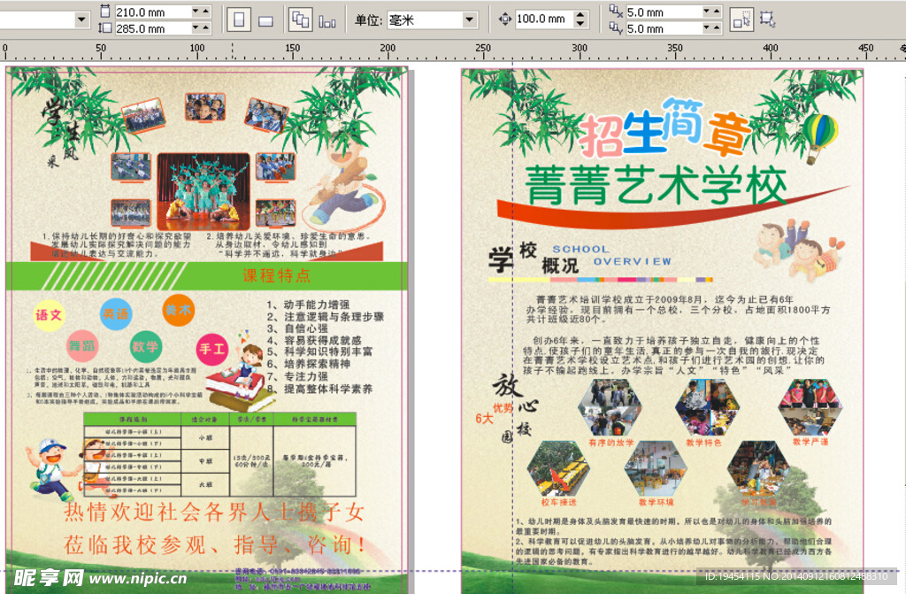The width and height of the screenshot is (906, 594).
Task: Increase nudge distance with up stepper
Action: point(580,14)
